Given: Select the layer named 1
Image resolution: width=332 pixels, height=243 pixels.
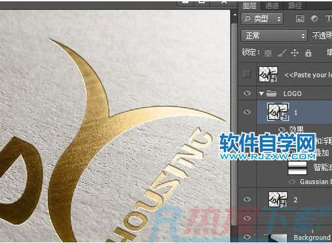Looking at the screenshot, I should point(295,112).
